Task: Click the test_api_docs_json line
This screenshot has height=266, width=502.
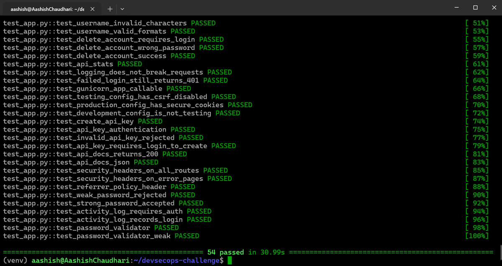Action: pyautogui.click(x=81, y=162)
